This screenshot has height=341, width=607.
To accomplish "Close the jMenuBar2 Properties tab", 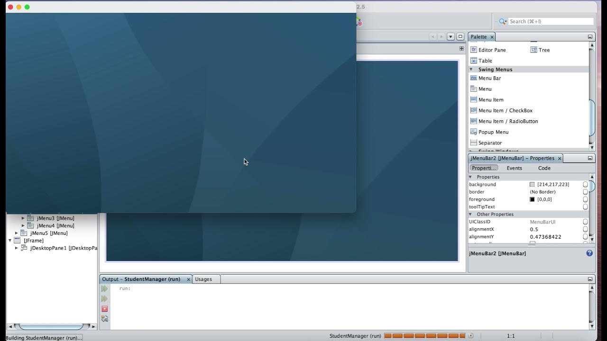I will [560, 158].
